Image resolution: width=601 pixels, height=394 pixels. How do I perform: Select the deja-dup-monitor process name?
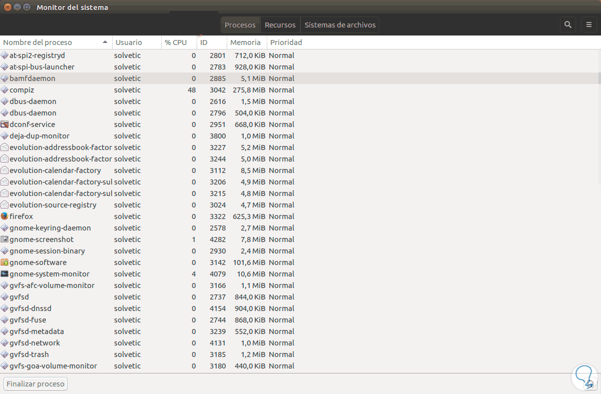click(40, 136)
